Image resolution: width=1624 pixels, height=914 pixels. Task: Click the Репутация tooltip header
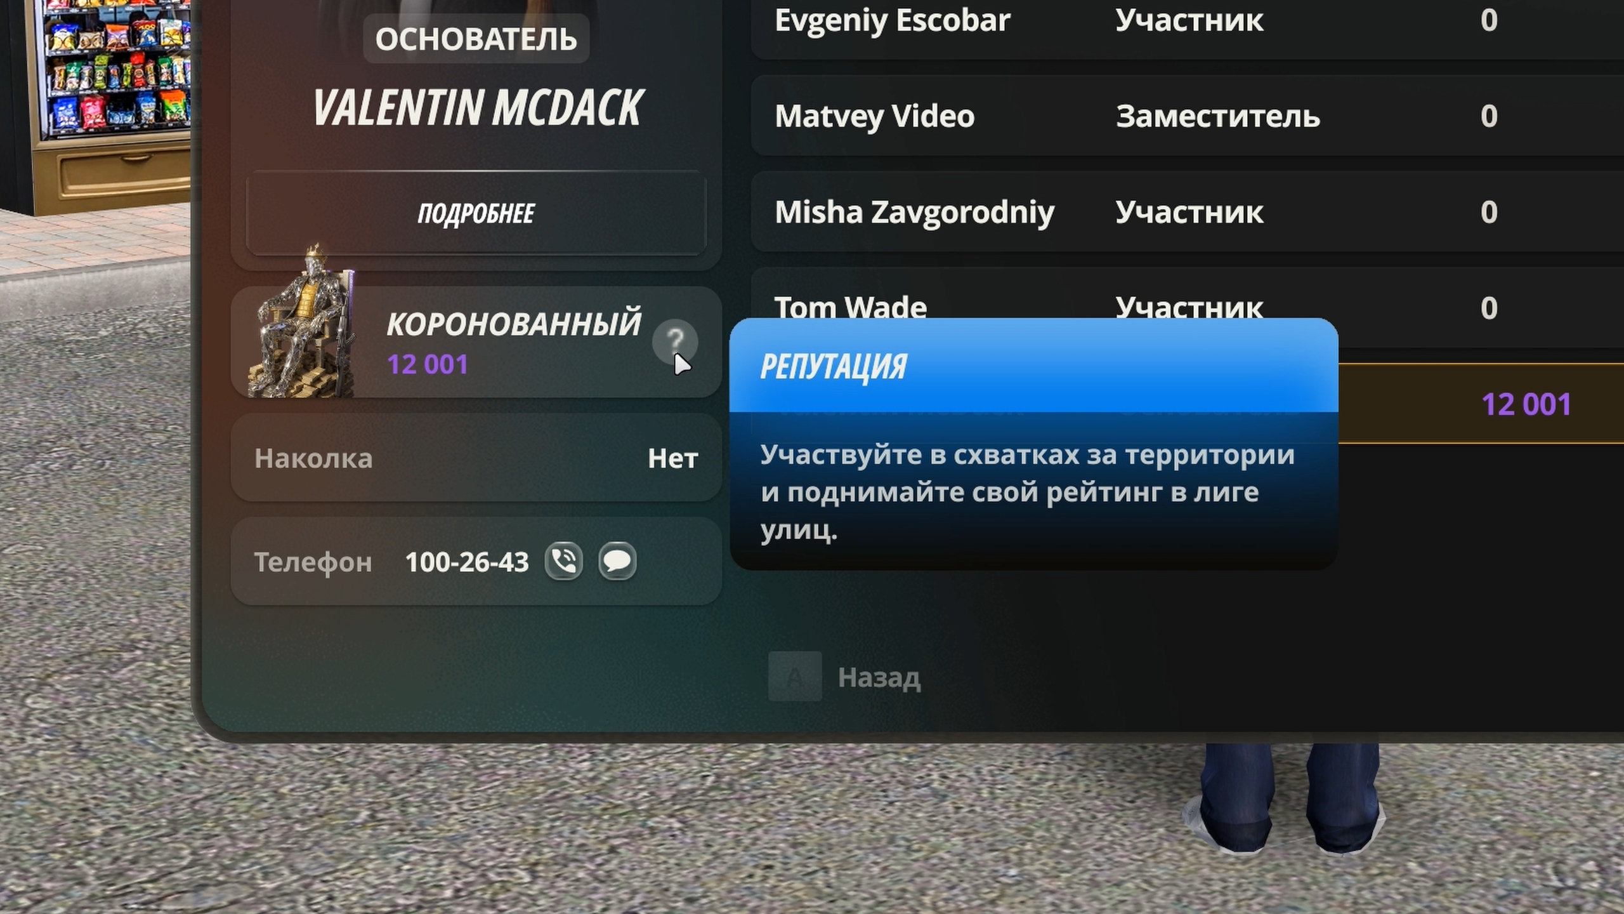(x=1034, y=366)
